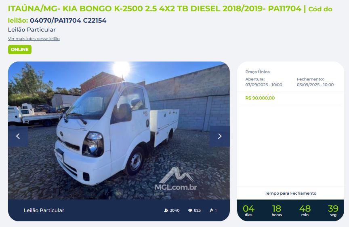The width and height of the screenshot is (349, 227).
Task: Click the 04 dias countdown box
Action: tap(248, 210)
